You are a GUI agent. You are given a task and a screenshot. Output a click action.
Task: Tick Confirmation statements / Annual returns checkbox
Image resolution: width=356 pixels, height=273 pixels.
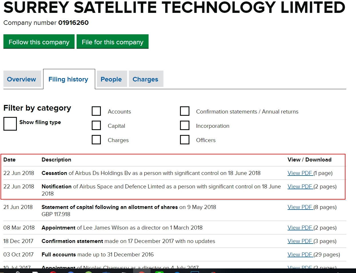click(185, 111)
